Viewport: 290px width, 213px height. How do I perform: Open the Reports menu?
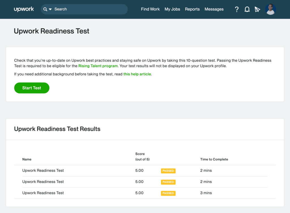coord(192,9)
